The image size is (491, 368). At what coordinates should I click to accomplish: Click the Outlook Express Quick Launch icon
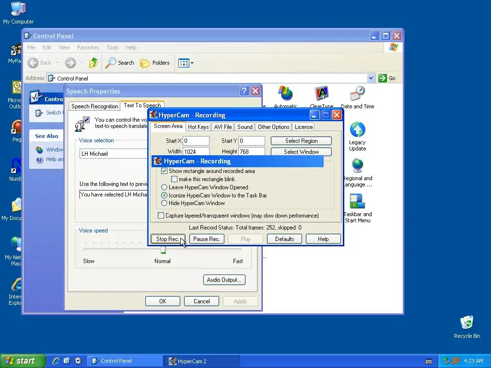tap(67, 361)
